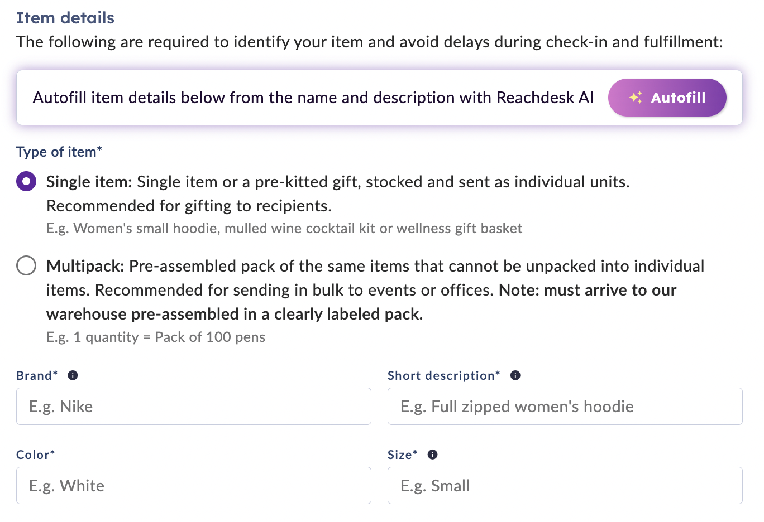This screenshot has height=522, width=764.
Task: Click the sparkle icon inside Autofill
Action: (636, 98)
